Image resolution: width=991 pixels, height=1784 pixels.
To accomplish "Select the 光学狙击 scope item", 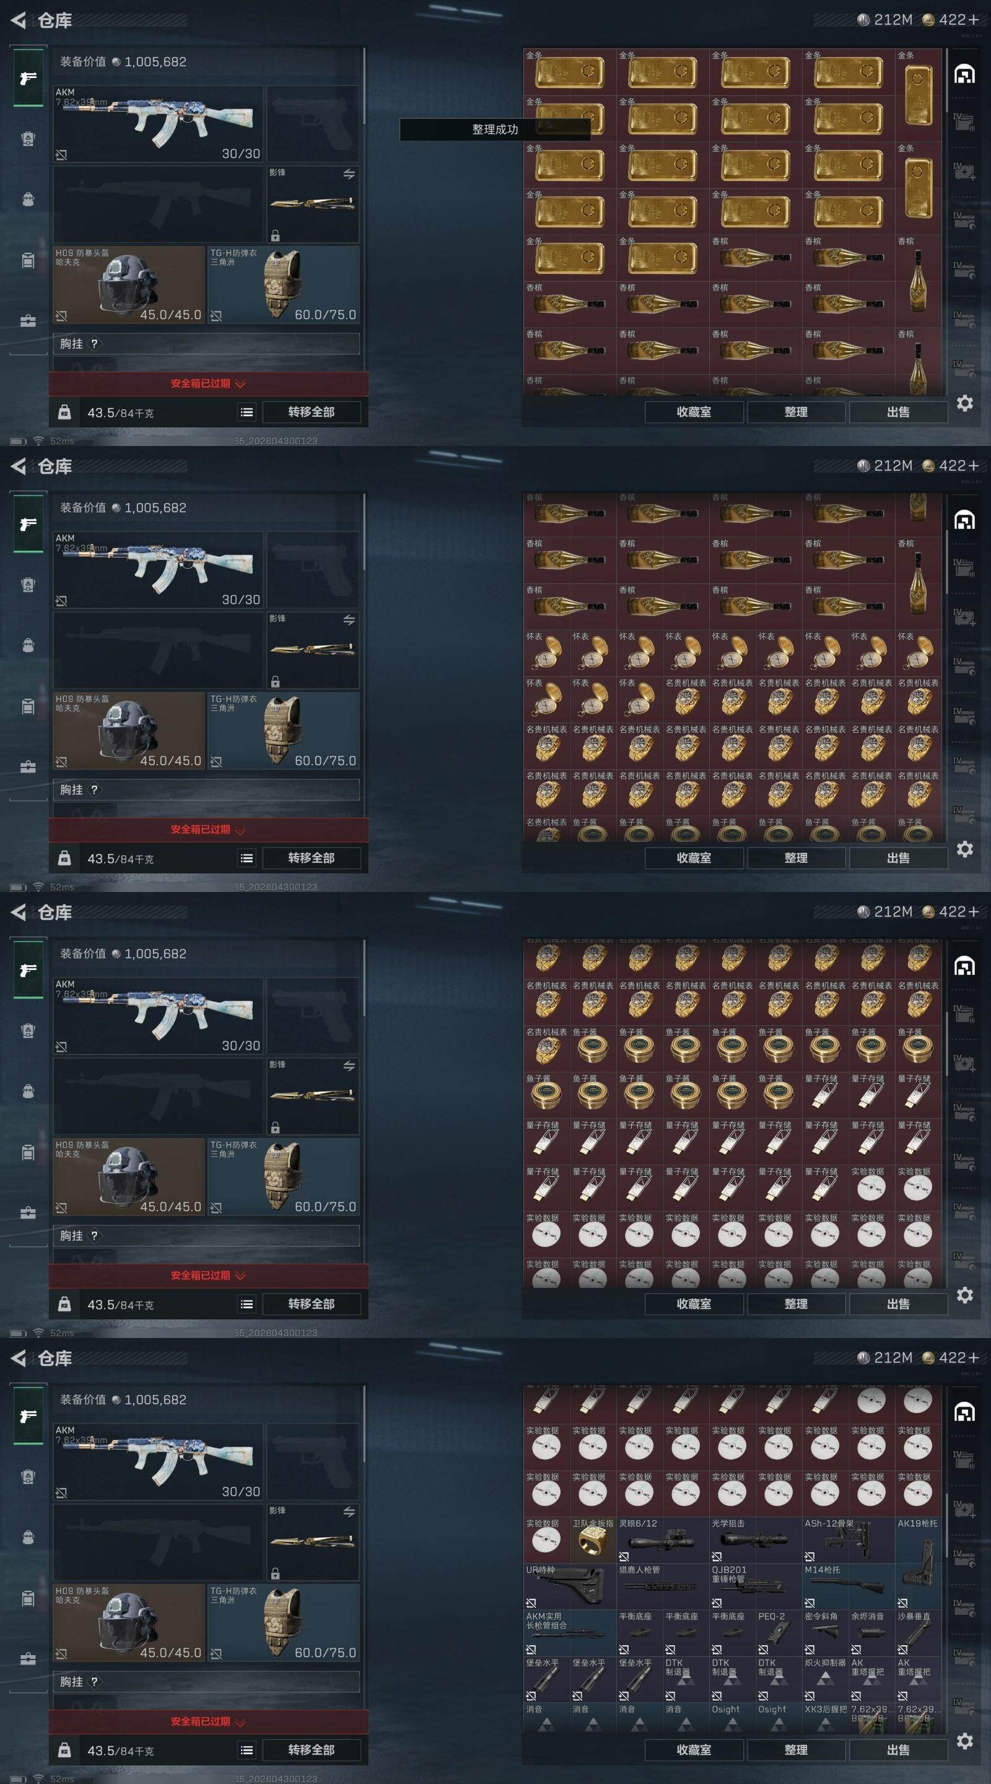I will coord(756,1540).
